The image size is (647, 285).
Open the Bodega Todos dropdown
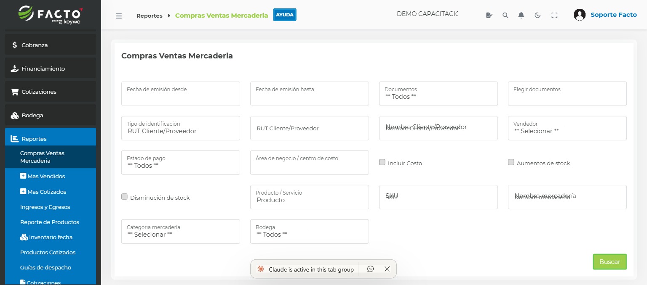click(309, 232)
